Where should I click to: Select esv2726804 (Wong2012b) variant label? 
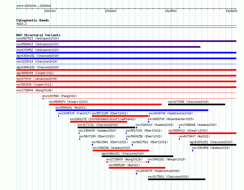[35, 90]
